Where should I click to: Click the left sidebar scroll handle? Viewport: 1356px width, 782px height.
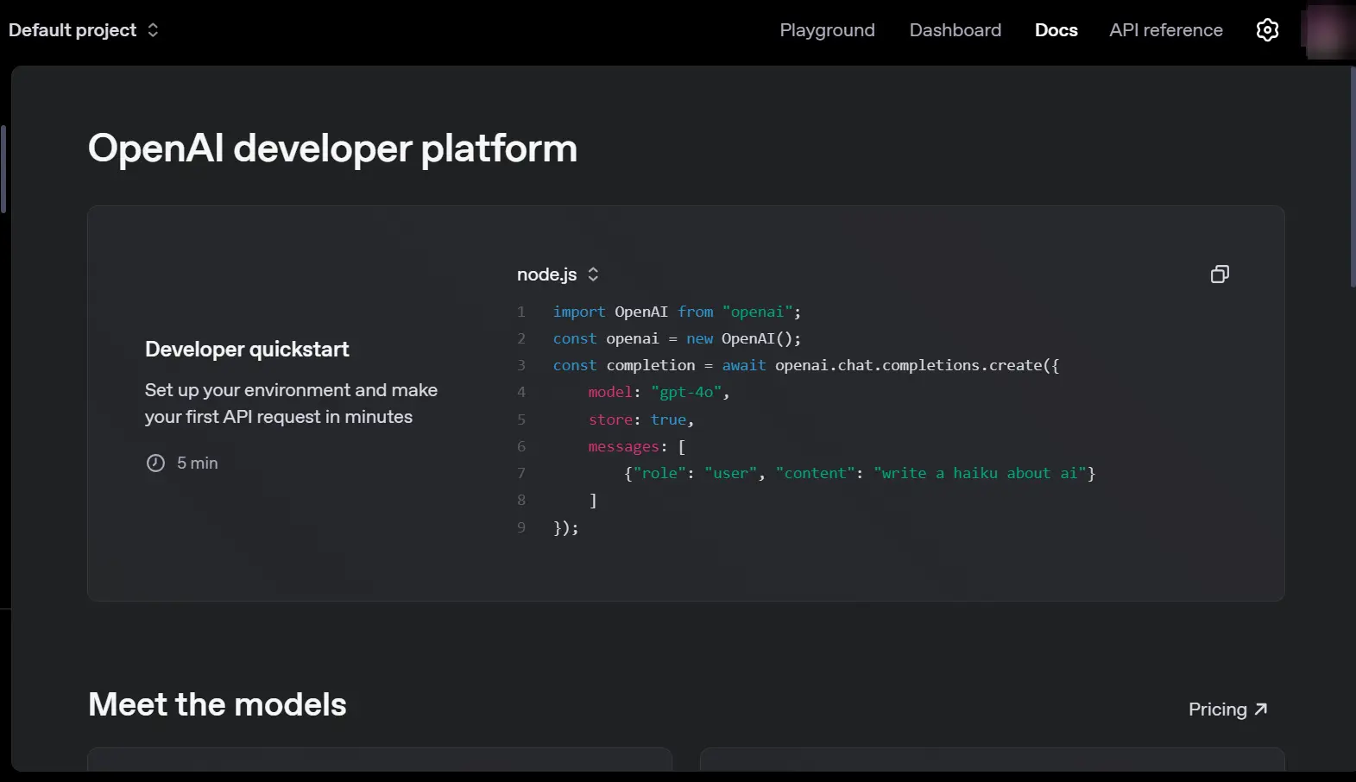(3, 169)
